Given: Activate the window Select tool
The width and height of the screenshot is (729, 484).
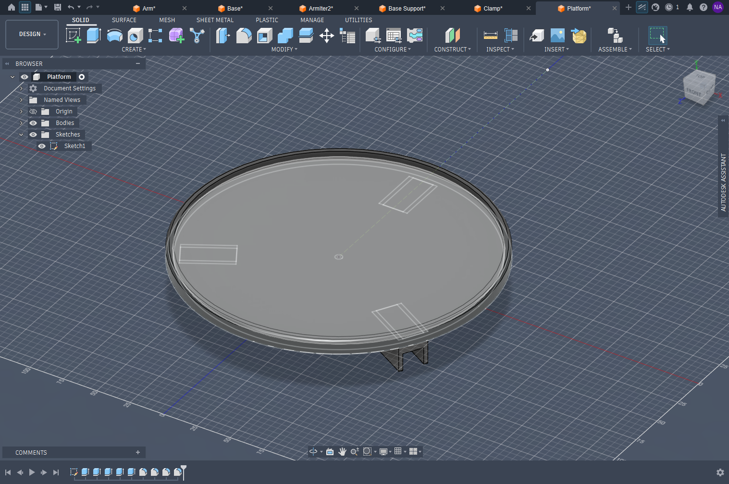Looking at the screenshot, I should tap(657, 36).
